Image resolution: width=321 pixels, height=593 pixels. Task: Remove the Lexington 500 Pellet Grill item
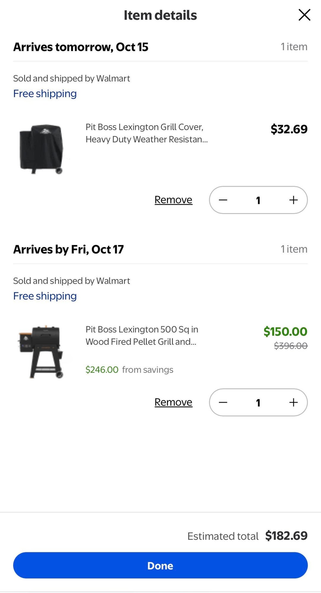(x=173, y=402)
